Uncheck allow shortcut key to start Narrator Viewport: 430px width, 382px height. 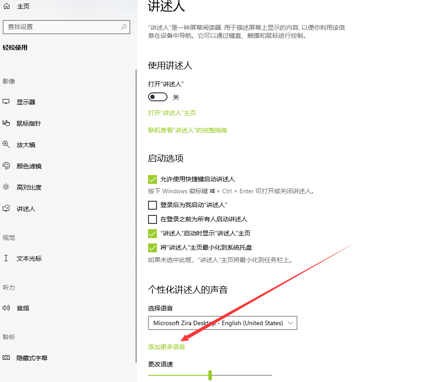coord(152,179)
